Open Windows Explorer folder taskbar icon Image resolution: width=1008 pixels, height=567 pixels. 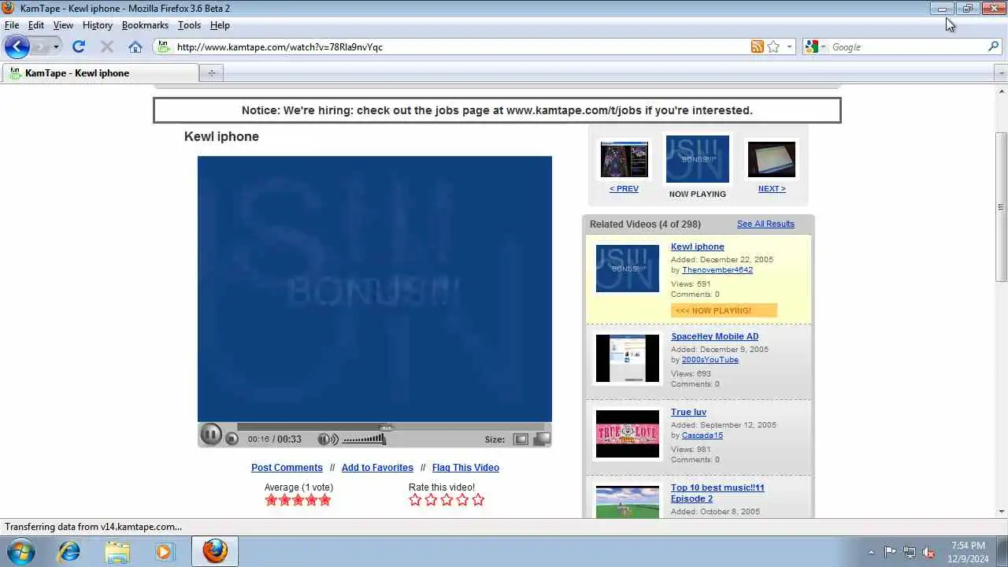(x=117, y=551)
